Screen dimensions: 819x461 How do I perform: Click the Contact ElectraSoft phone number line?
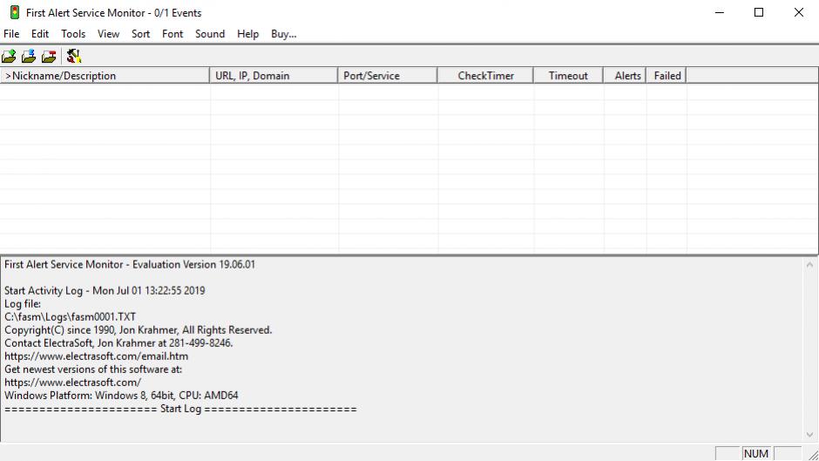(x=118, y=343)
